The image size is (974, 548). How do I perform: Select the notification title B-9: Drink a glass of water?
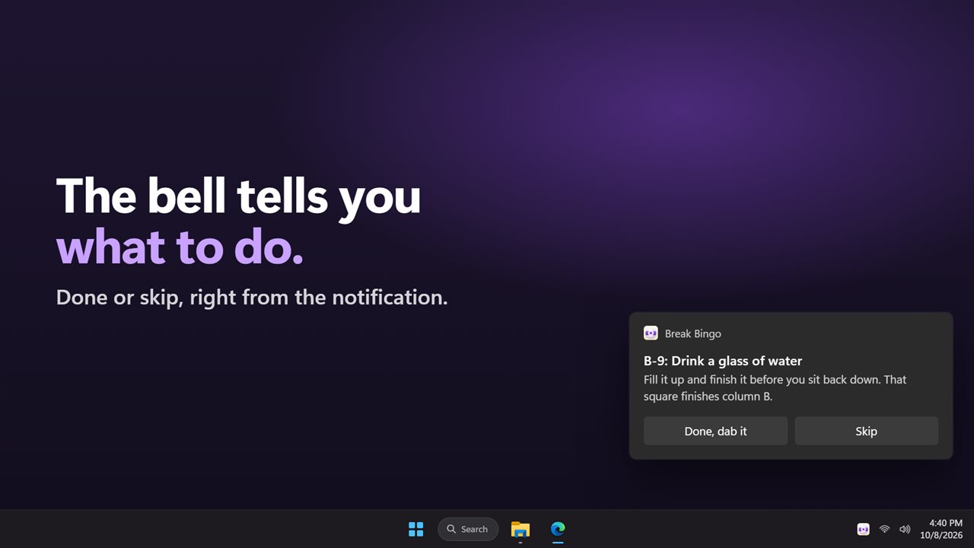[x=723, y=361]
